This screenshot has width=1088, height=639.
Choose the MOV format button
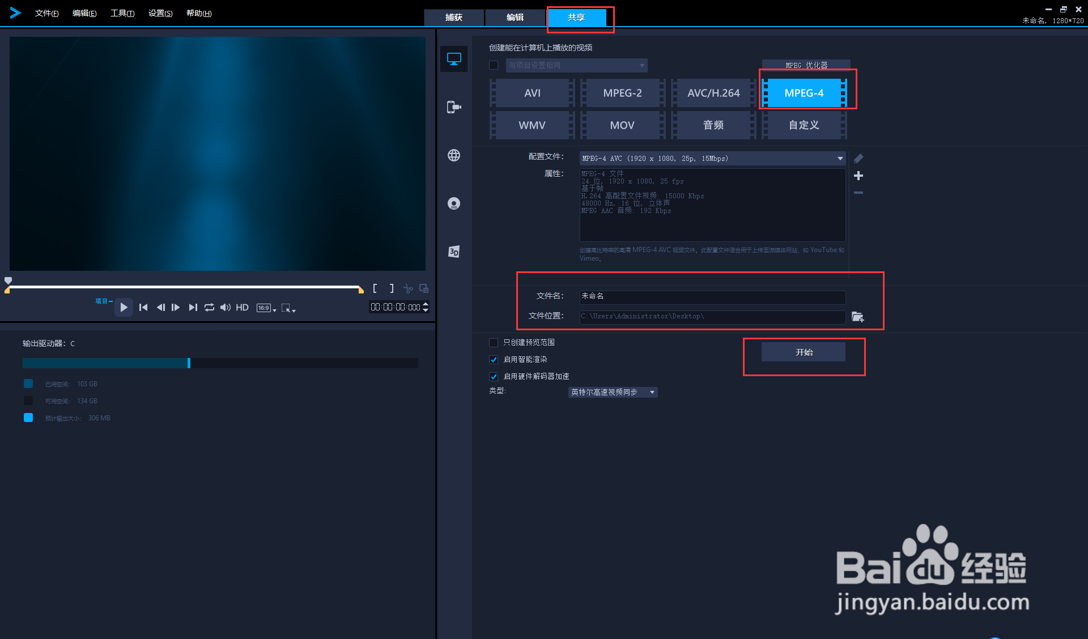(622, 125)
